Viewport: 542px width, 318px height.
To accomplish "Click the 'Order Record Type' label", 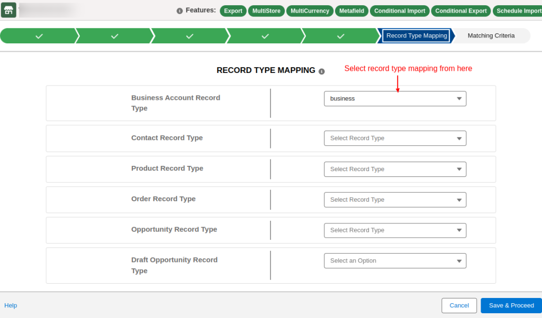I will click(164, 199).
